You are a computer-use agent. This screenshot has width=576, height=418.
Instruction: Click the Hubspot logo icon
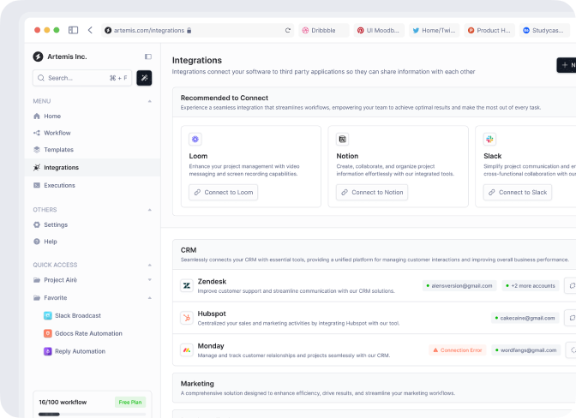187,318
